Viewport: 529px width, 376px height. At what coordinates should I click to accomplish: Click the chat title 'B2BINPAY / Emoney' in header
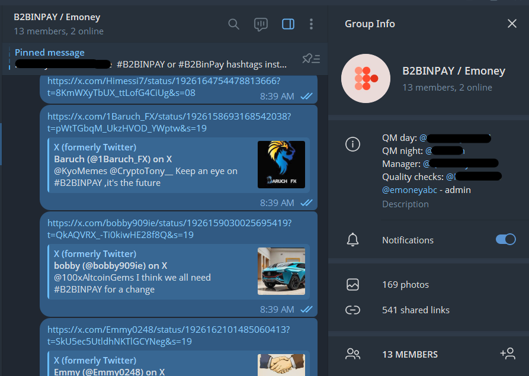(x=57, y=17)
